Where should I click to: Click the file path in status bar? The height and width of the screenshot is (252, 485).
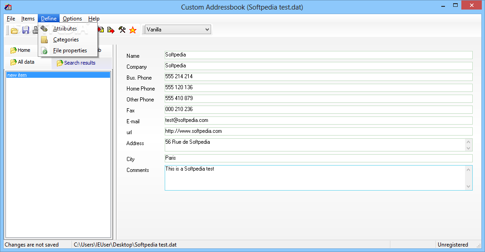pyautogui.click(x=125, y=245)
